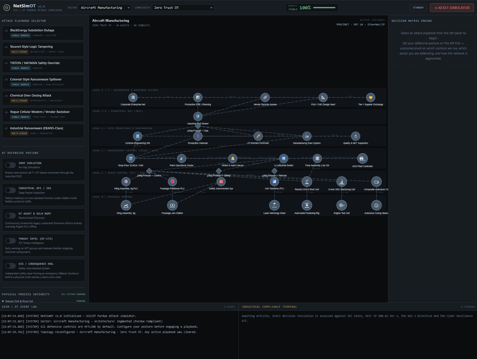Select the AGV Fleet Controller node
This screenshot has width=477, height=359.
coord(362,159)
